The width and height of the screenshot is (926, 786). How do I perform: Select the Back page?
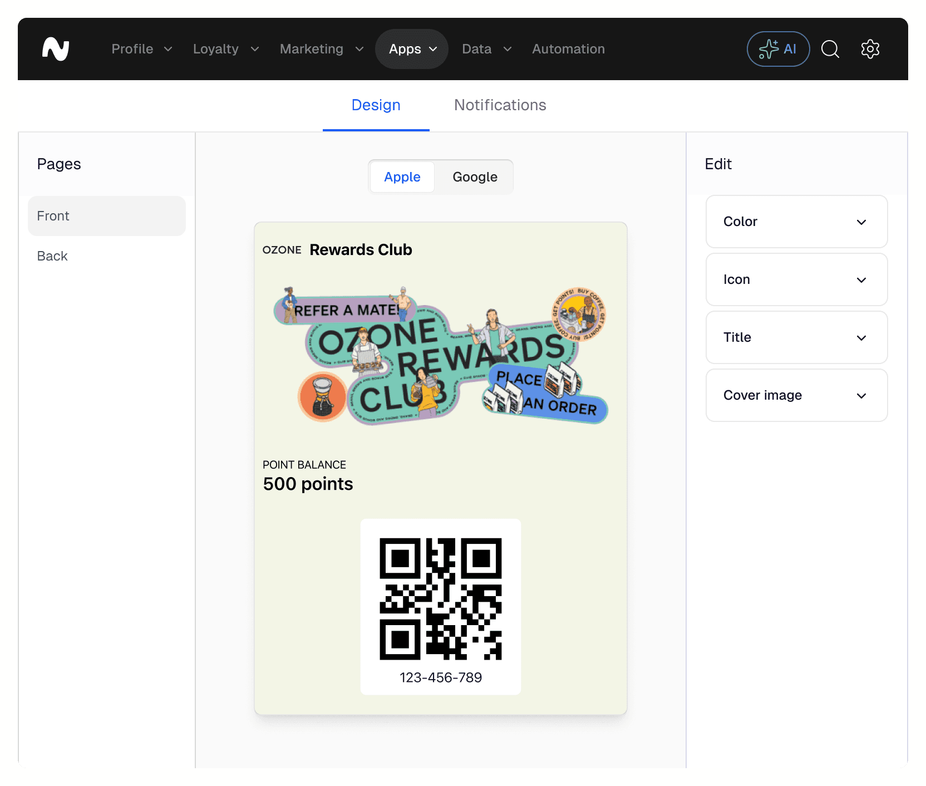[x=107, y=256]
